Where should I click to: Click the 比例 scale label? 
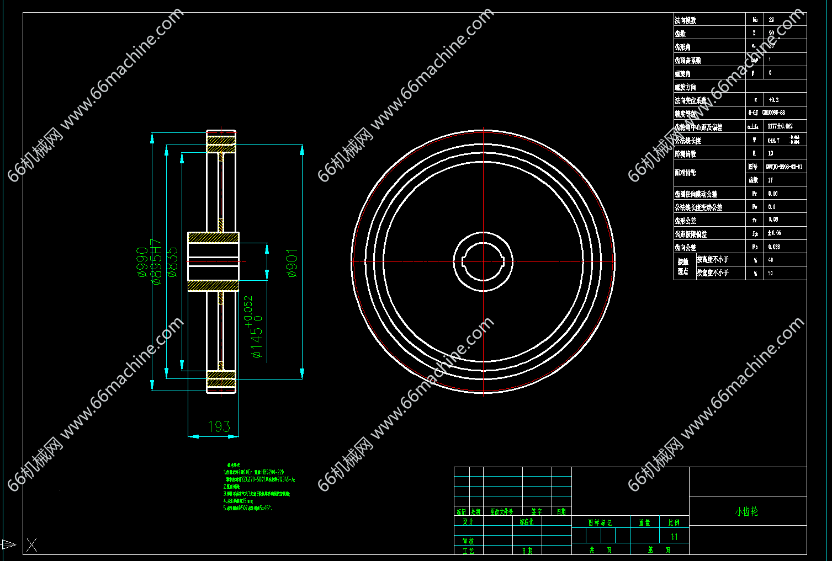tap(674, 522)
